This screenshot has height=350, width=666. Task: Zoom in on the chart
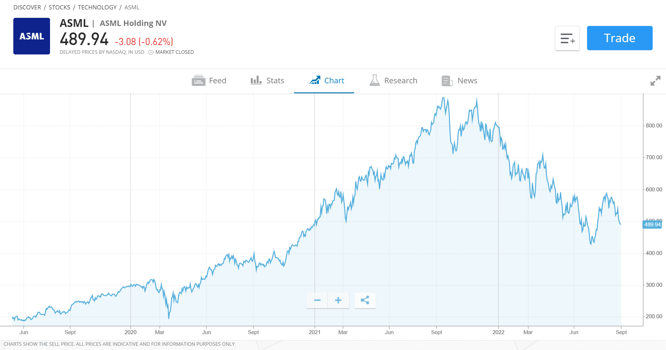[x=339, y=300]
